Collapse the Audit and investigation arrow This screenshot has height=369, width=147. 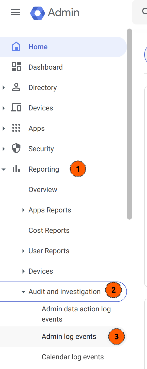pyautogui.click(x=23, y=291)
